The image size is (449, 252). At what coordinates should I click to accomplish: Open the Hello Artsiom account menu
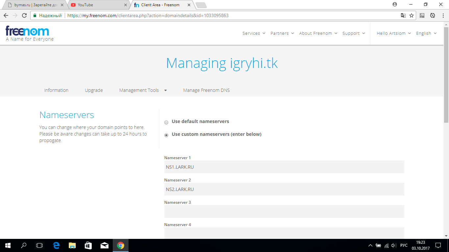click(393, 33)
